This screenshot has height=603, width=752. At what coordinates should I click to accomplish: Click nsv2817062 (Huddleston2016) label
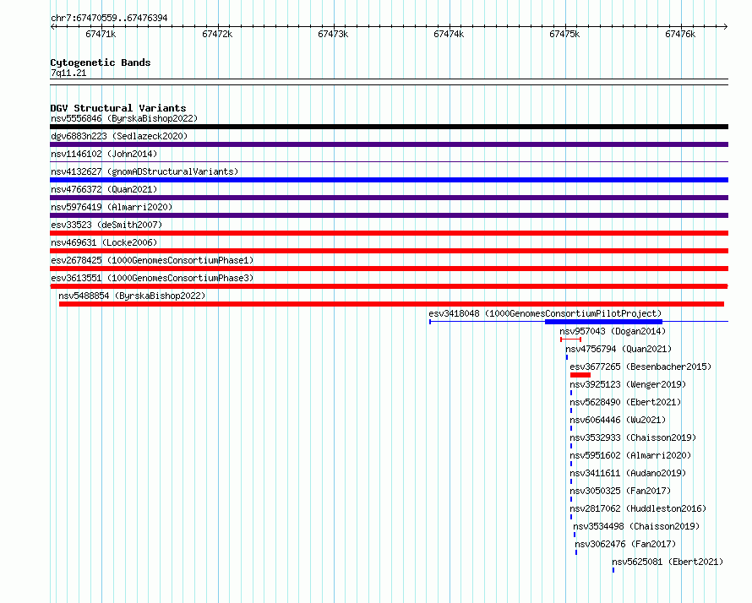(638, 508)
